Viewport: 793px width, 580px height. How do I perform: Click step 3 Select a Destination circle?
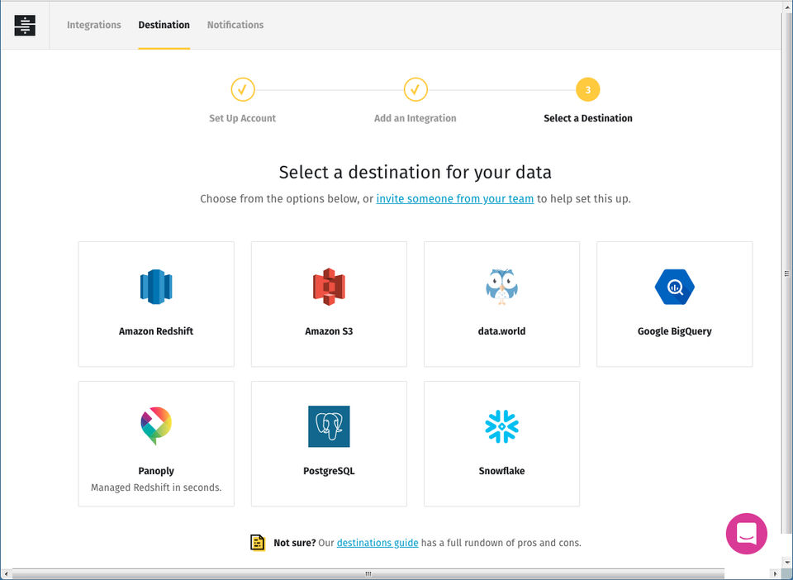(587, 89)
